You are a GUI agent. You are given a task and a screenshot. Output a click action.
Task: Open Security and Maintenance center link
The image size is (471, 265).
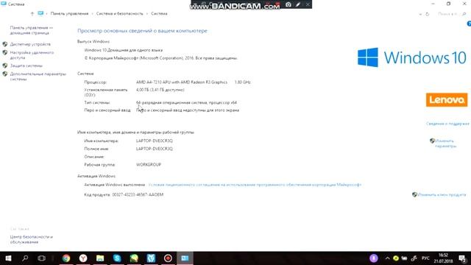click(x=31, y=239)
